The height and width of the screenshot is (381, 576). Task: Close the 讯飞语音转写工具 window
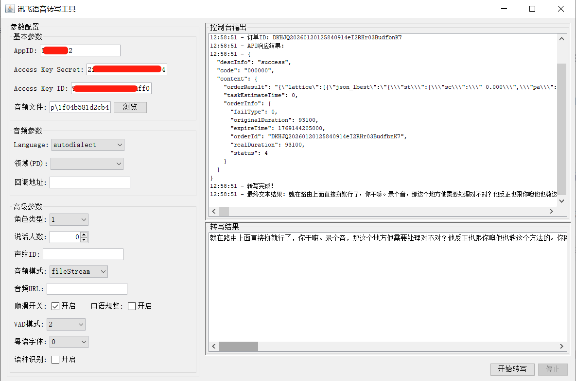tap(560, 9)
